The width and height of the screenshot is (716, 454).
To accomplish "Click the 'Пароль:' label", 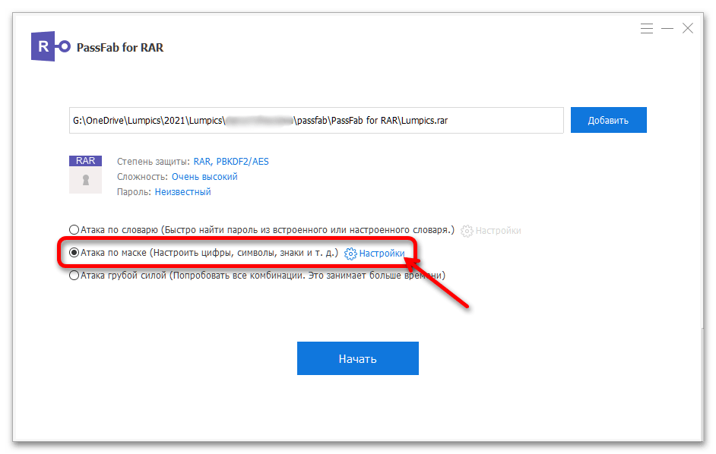I will [134, 191].
